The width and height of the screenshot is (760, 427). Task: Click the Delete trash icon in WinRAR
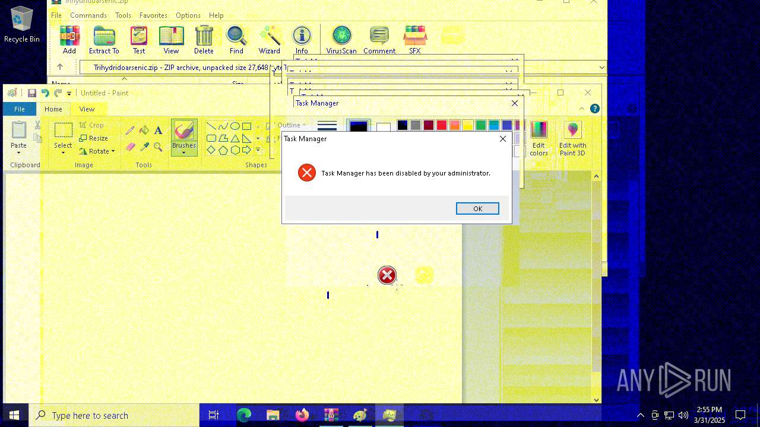tap(204, 40)
